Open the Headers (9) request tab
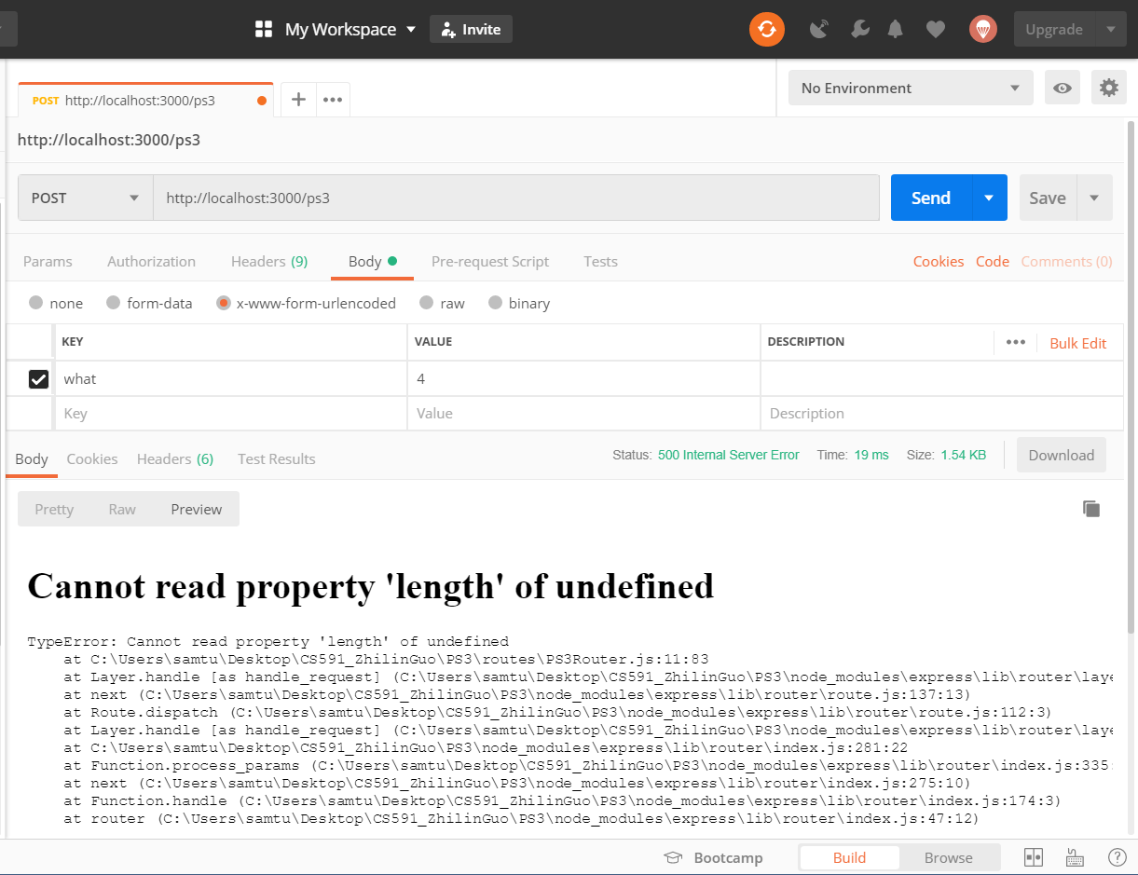This screenshot has width=1138, height=875. pyautogui.click(x=269, y=262)
